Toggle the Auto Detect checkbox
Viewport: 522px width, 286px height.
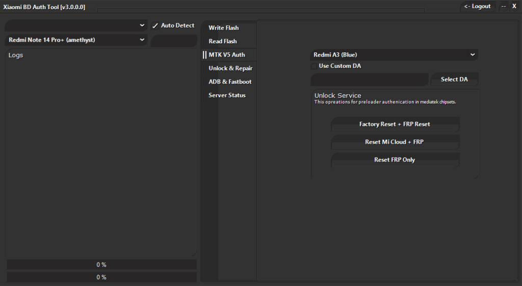tap(155, 25)
